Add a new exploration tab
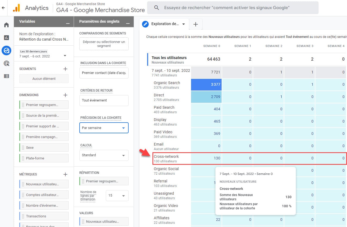This screenshot has width=347, height=227. (196, 24)
